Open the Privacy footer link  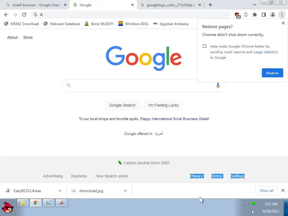coord(197,176)
